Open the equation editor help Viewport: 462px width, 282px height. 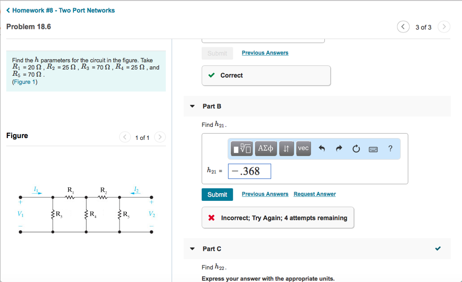[390, 148]
